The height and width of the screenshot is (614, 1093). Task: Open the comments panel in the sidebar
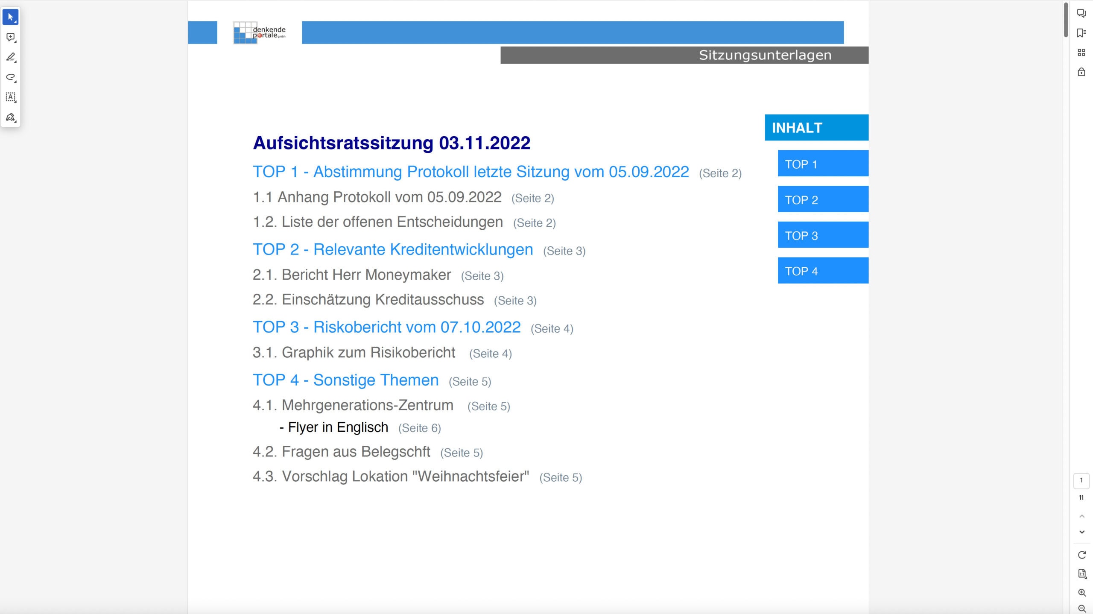1082,13
